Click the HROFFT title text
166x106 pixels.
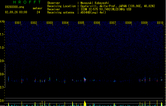27,2
